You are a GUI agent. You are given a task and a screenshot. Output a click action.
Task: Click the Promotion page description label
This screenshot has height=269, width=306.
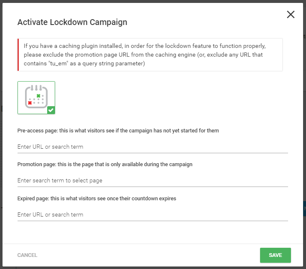click(105, 164)
